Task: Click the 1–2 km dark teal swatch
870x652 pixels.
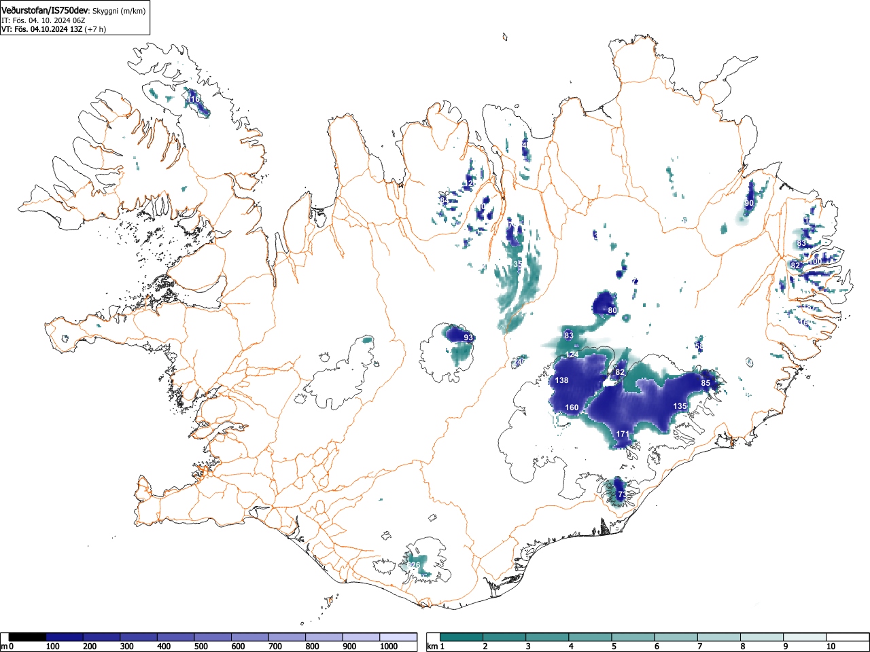Action: [x=462, y=637]
